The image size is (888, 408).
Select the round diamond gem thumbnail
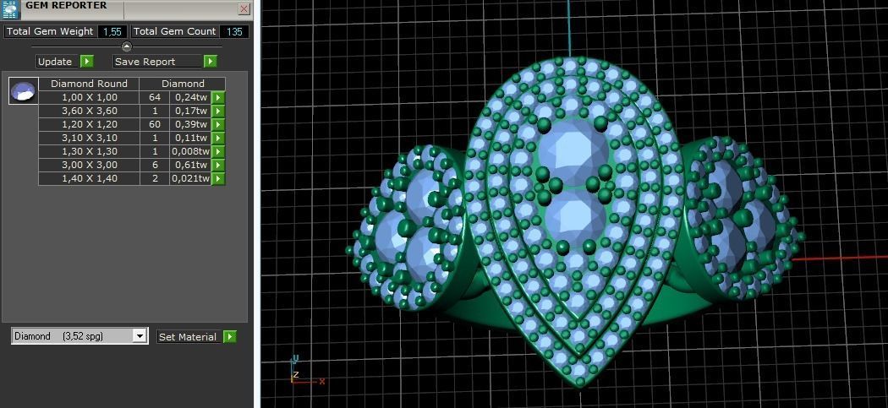[x=24, y=90]
